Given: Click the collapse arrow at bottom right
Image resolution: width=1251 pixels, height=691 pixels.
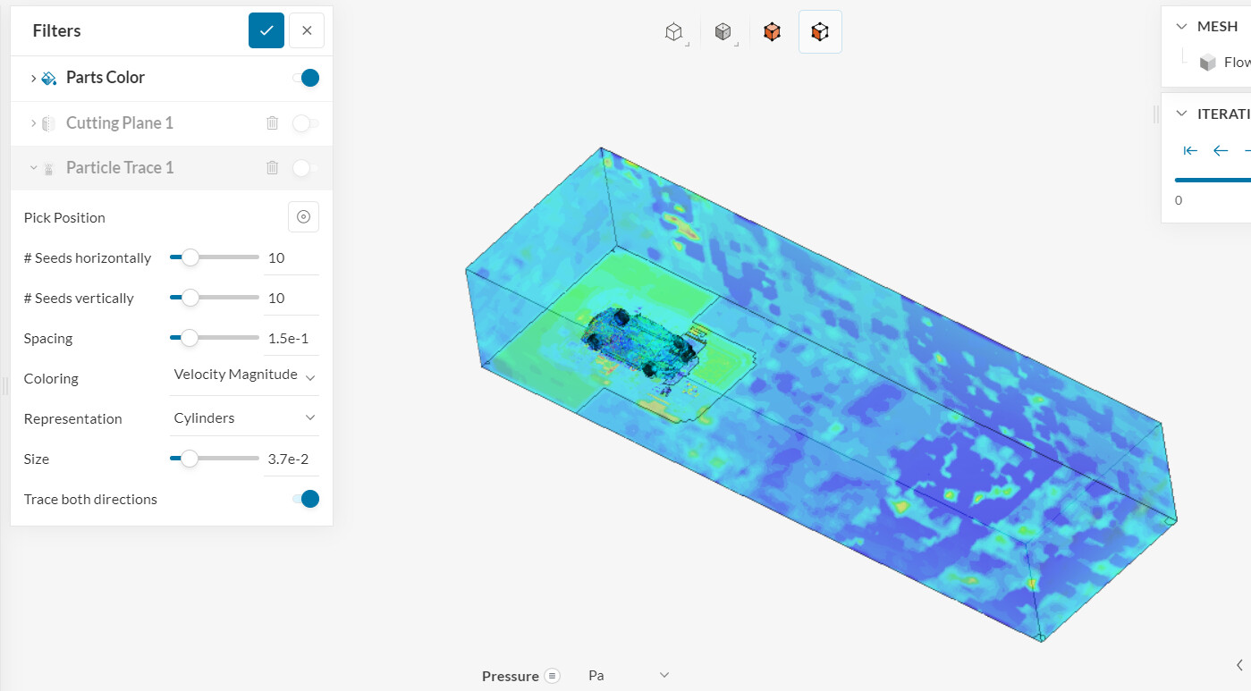Looking at the screenshot, I should 1239,664.
